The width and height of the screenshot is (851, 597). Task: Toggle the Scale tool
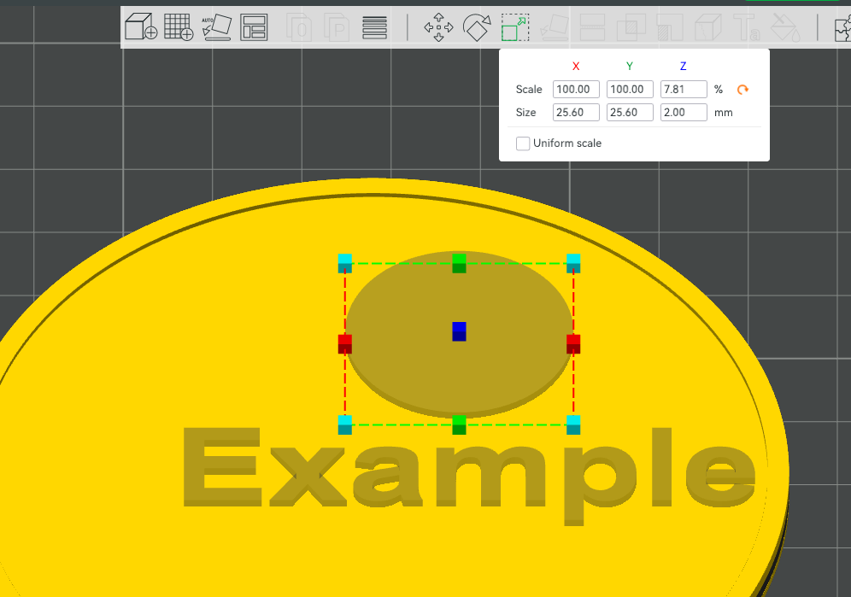pyautogui.click(x=514, y=27)
